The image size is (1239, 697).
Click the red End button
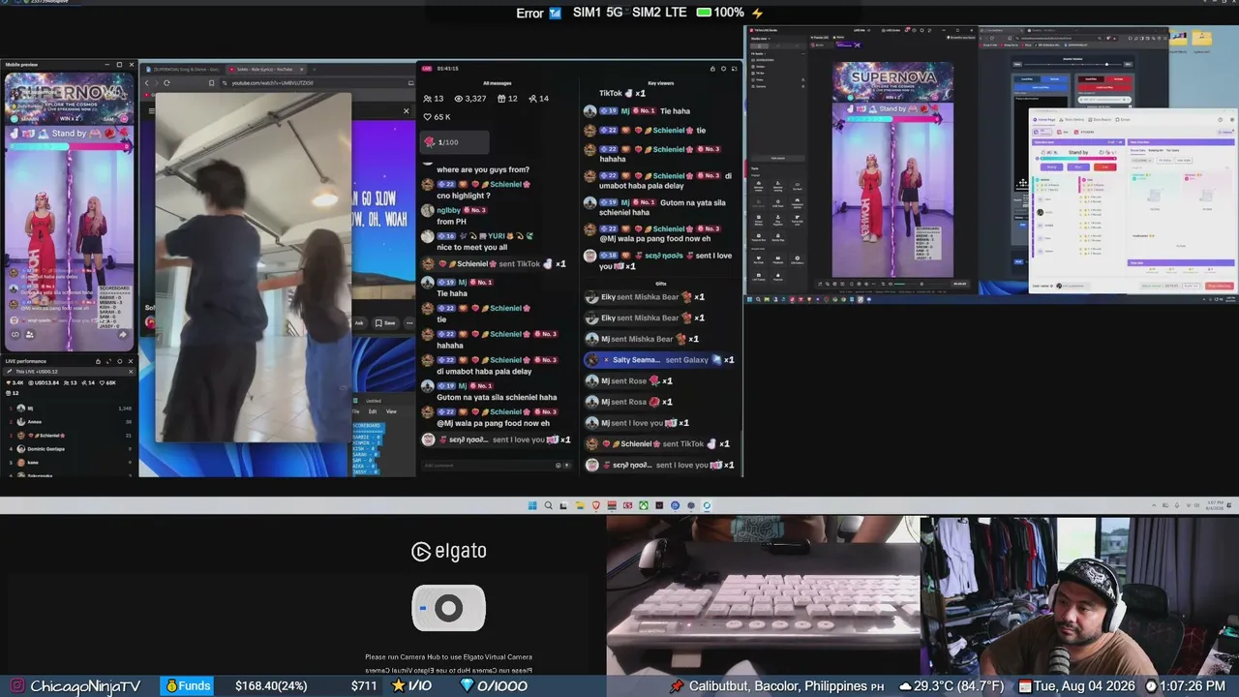1105,167
